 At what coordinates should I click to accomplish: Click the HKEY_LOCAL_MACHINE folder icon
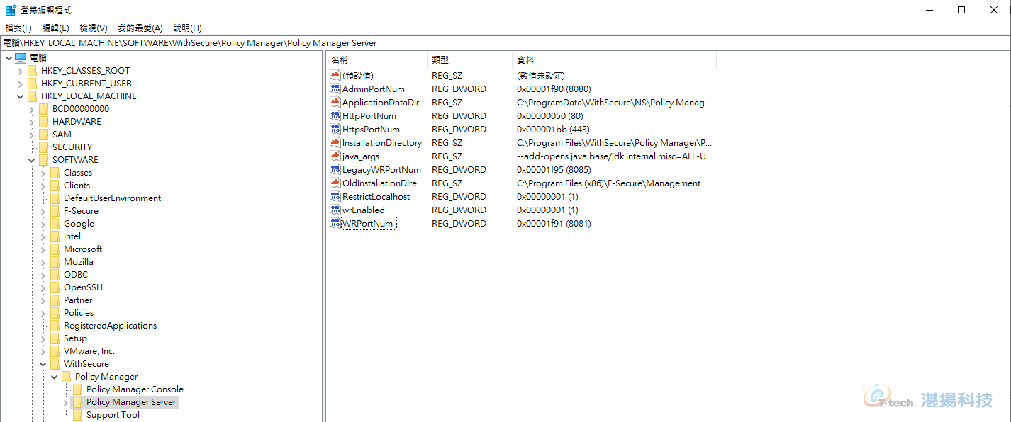coord(32,96)
